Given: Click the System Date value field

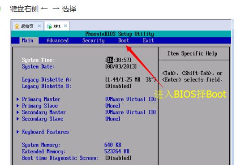Looking at the screenshot, I should pos(121,66).
